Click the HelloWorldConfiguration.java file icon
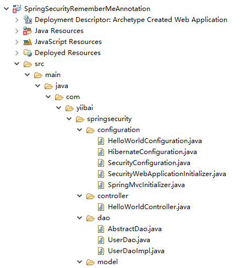Viewport: 251px width, 268px height. 101,141
